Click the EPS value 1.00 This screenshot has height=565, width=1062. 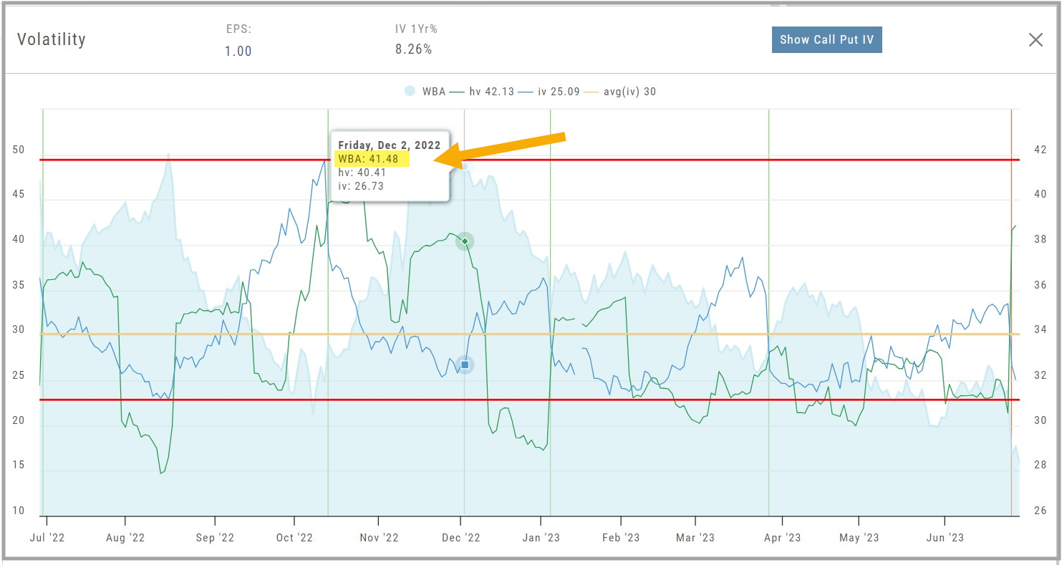pyautogui.click(x=238, y=51)
